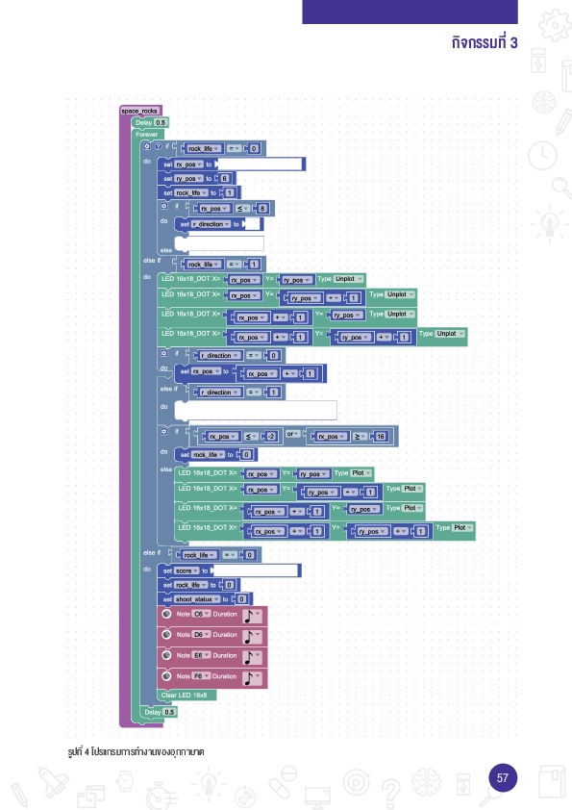Click the speaker icon on the Note D6 block

(x=166, y=634)
